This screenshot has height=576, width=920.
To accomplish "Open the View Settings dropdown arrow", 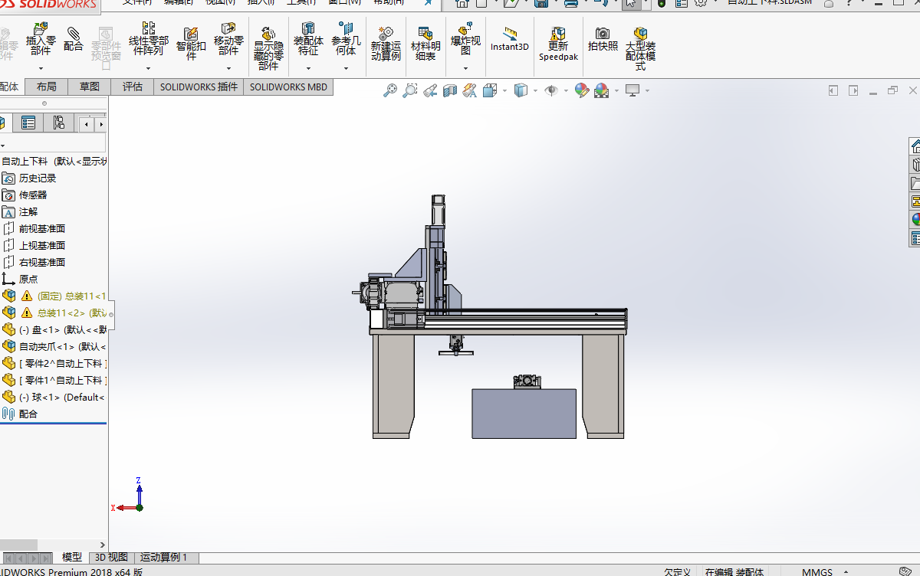I will click(647, 91).
